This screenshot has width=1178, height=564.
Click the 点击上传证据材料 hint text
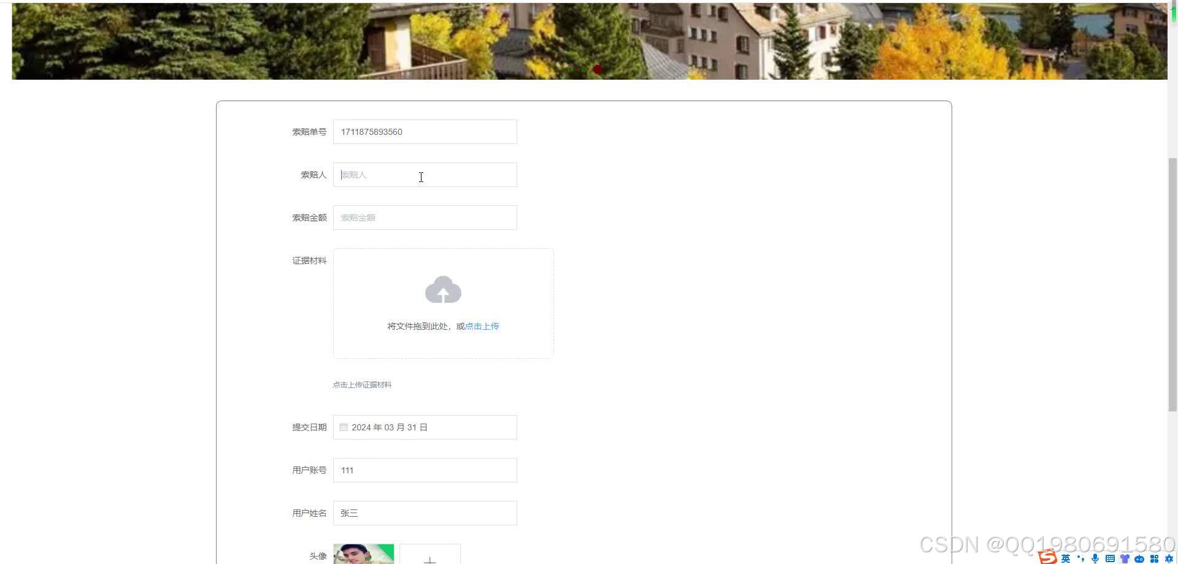click(x=362, y=385)
